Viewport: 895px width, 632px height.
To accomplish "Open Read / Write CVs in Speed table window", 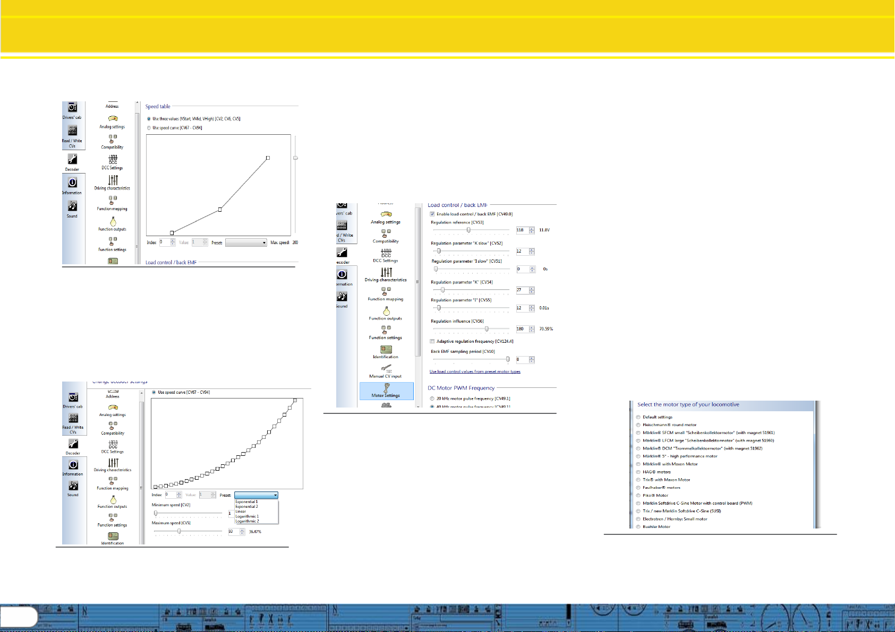I will click(x=72, y=136).
